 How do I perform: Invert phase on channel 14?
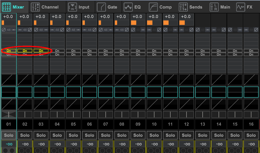224,30
